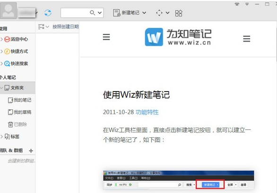277x193 pixels.
Task: Open the list view mode dropdown icon
Action: coord(43,27)
